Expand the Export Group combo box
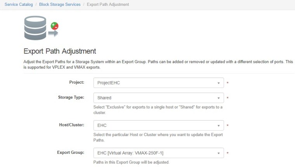The width and height of the screenshot is (295, 167). point(155,153)
